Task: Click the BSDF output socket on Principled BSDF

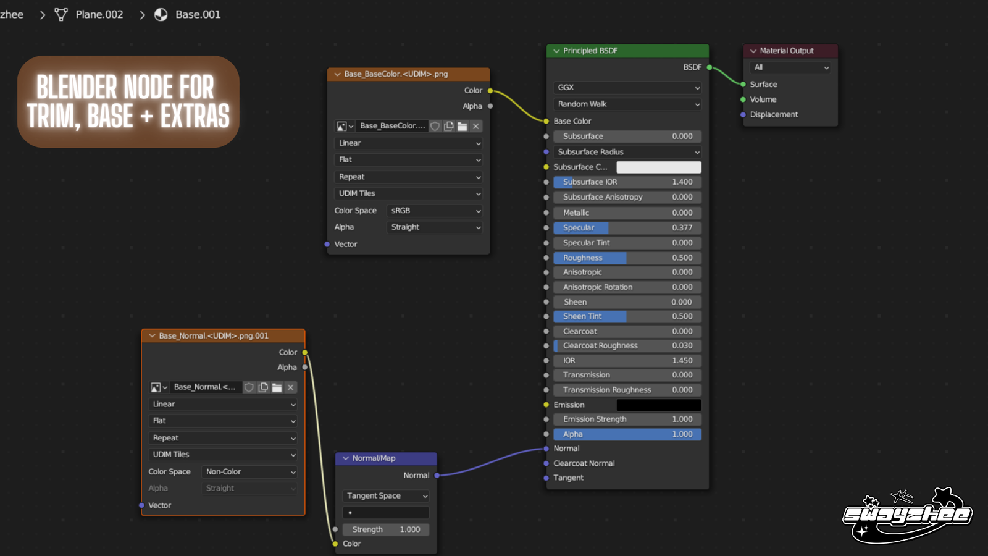Action: pos(709,67)
